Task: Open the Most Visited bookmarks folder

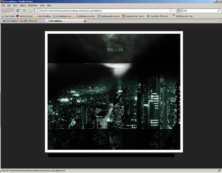Action: pyautogui.click(x=8, y=16)
